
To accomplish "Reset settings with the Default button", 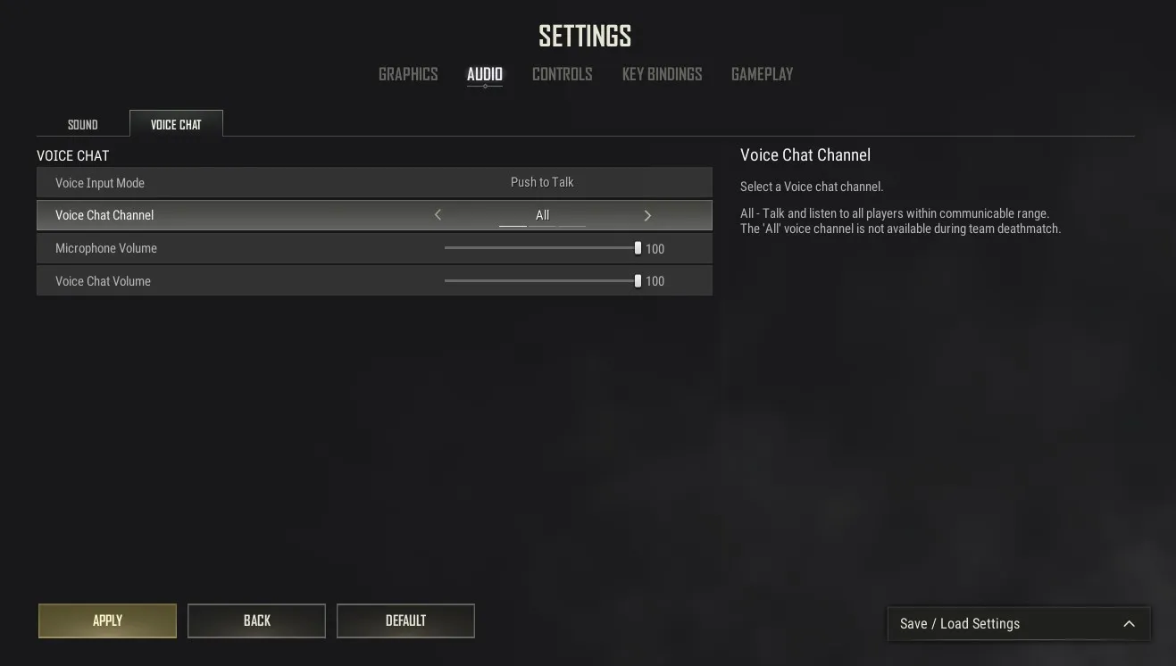I will [x=405, y=620].
